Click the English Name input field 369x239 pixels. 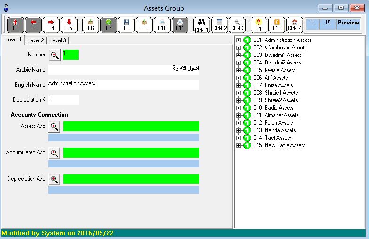coord(124,85)
